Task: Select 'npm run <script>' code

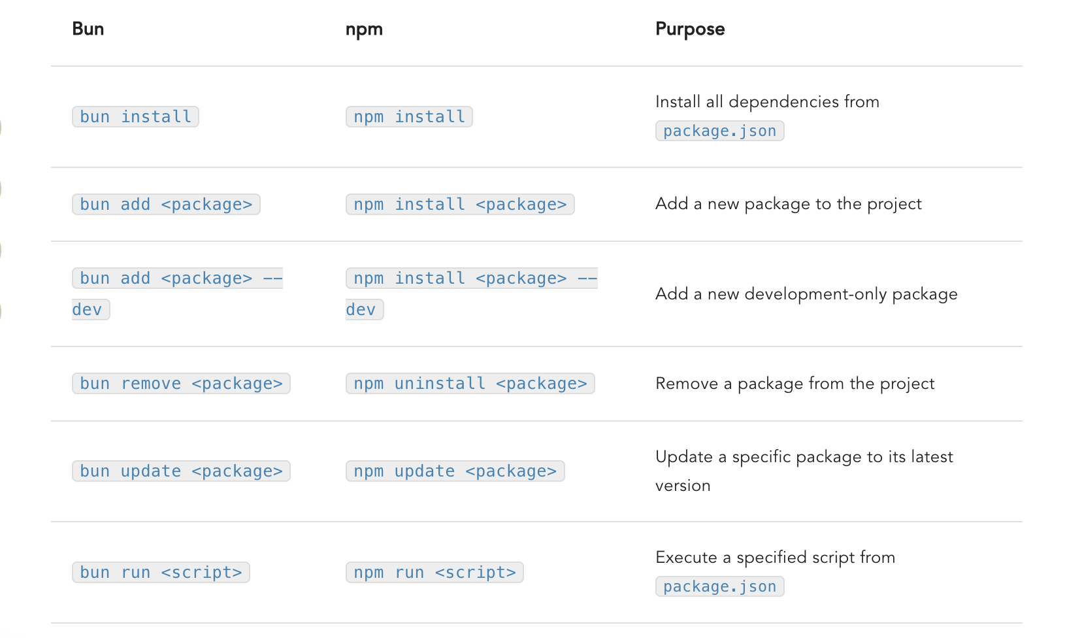Action: (x=434, y=573)
